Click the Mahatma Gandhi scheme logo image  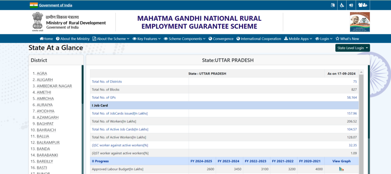(360, 22)
